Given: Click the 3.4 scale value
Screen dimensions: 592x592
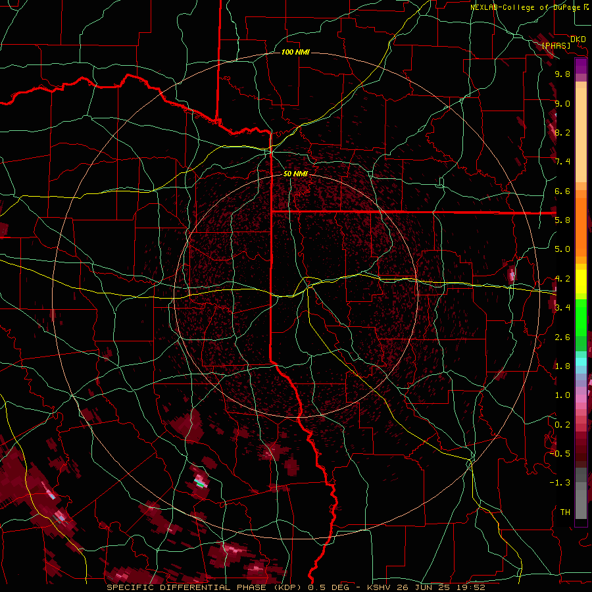Looking at the screenshot, I should click(562, 308).
